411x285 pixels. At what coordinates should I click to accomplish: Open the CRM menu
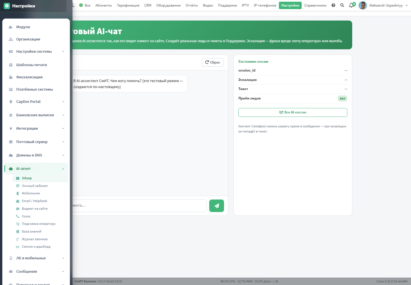pos(148,5)
